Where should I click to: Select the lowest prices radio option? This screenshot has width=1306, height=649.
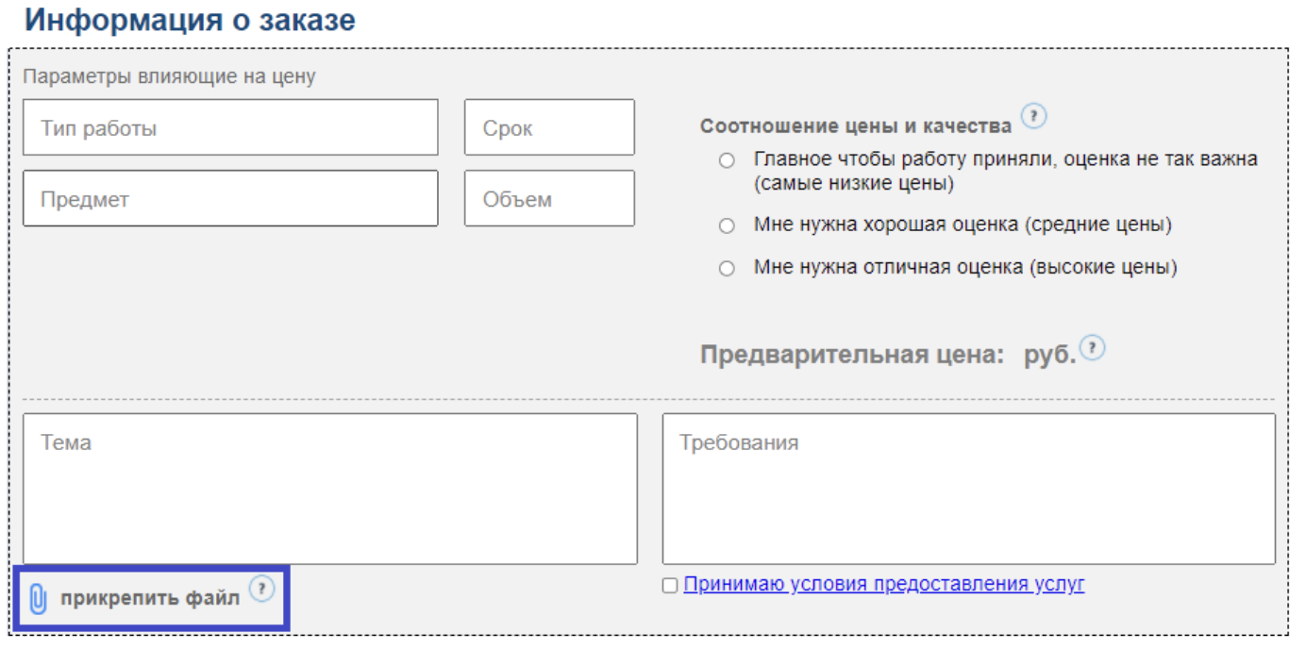727,161
